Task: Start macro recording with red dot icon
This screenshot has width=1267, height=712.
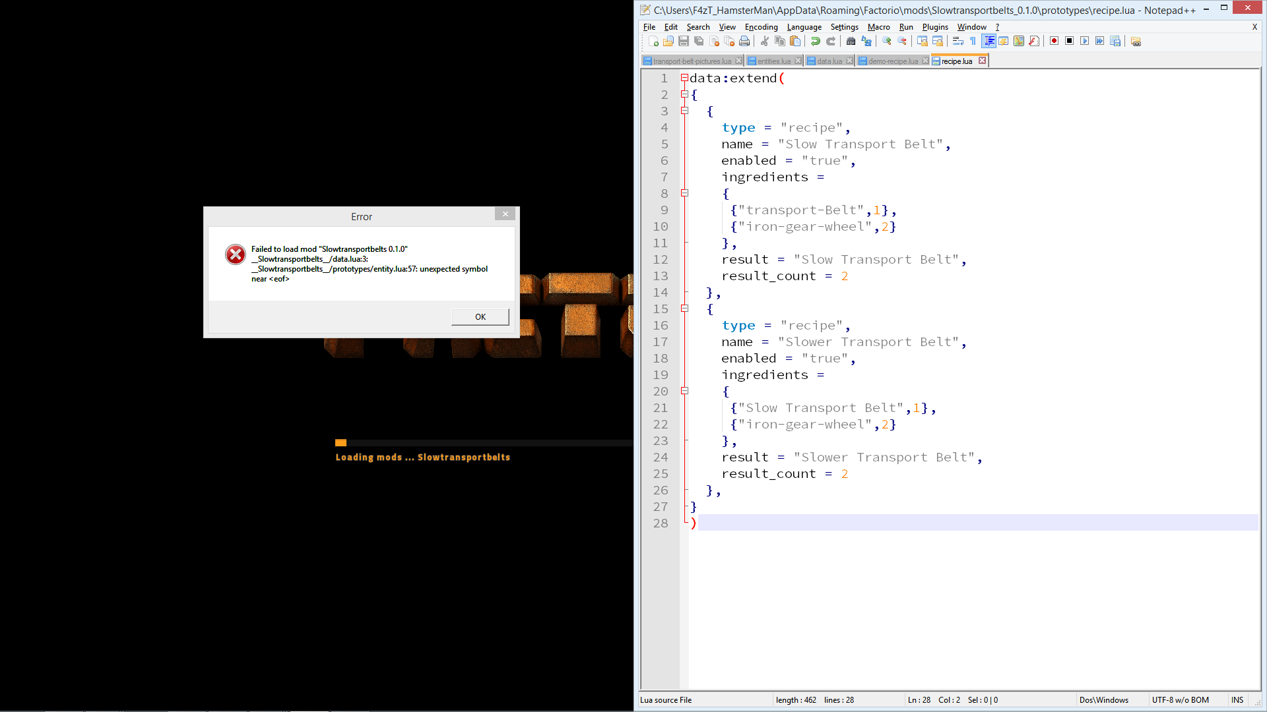Action: tap(1054, 41)
